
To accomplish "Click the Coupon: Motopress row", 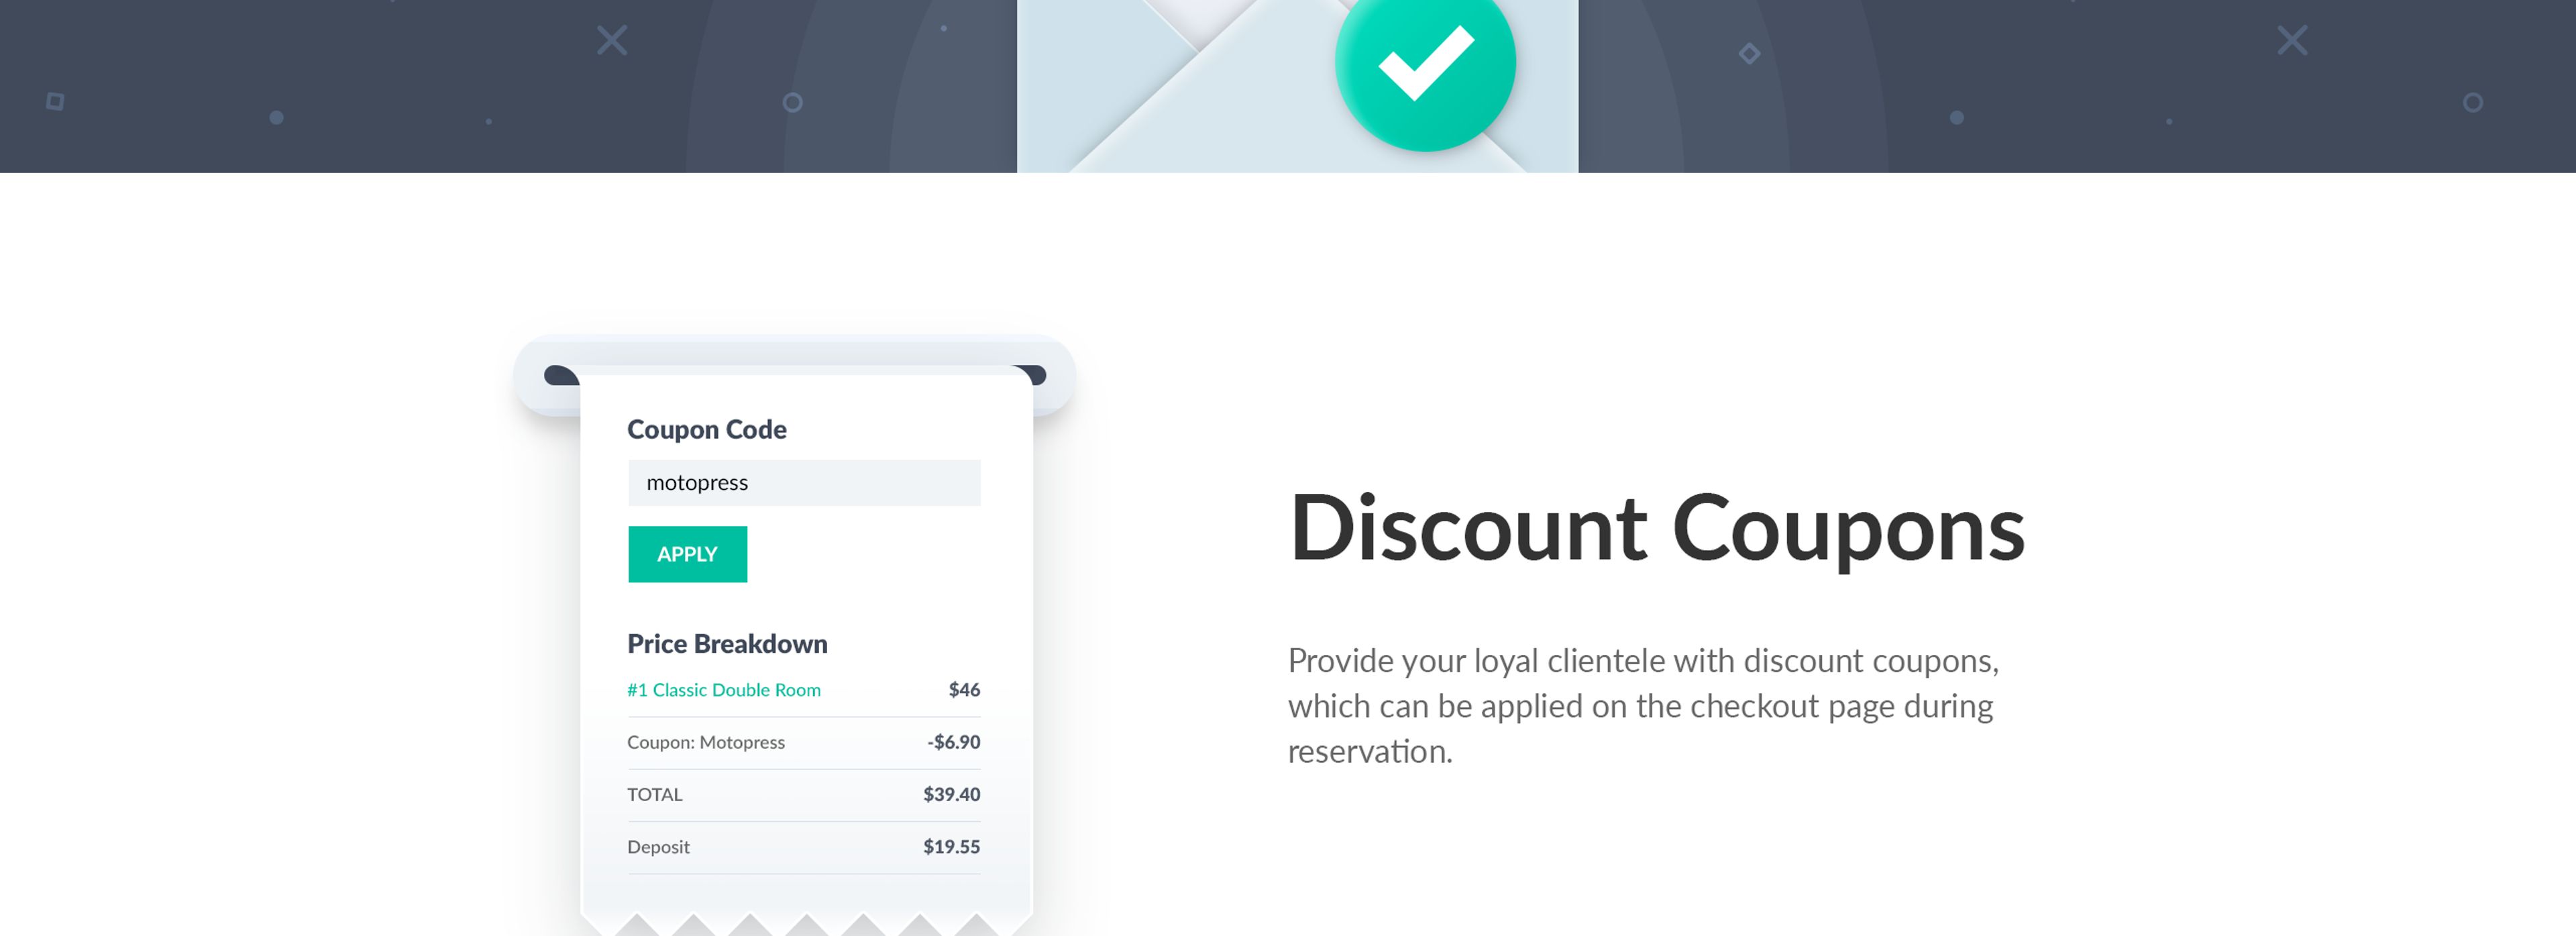I will coord(804,742).
